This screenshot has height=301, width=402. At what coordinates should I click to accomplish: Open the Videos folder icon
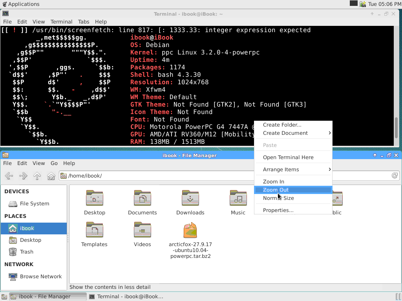click(x=142, y=230)
